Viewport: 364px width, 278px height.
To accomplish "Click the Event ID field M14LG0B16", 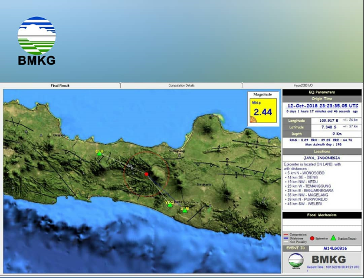I will (335, 249).
